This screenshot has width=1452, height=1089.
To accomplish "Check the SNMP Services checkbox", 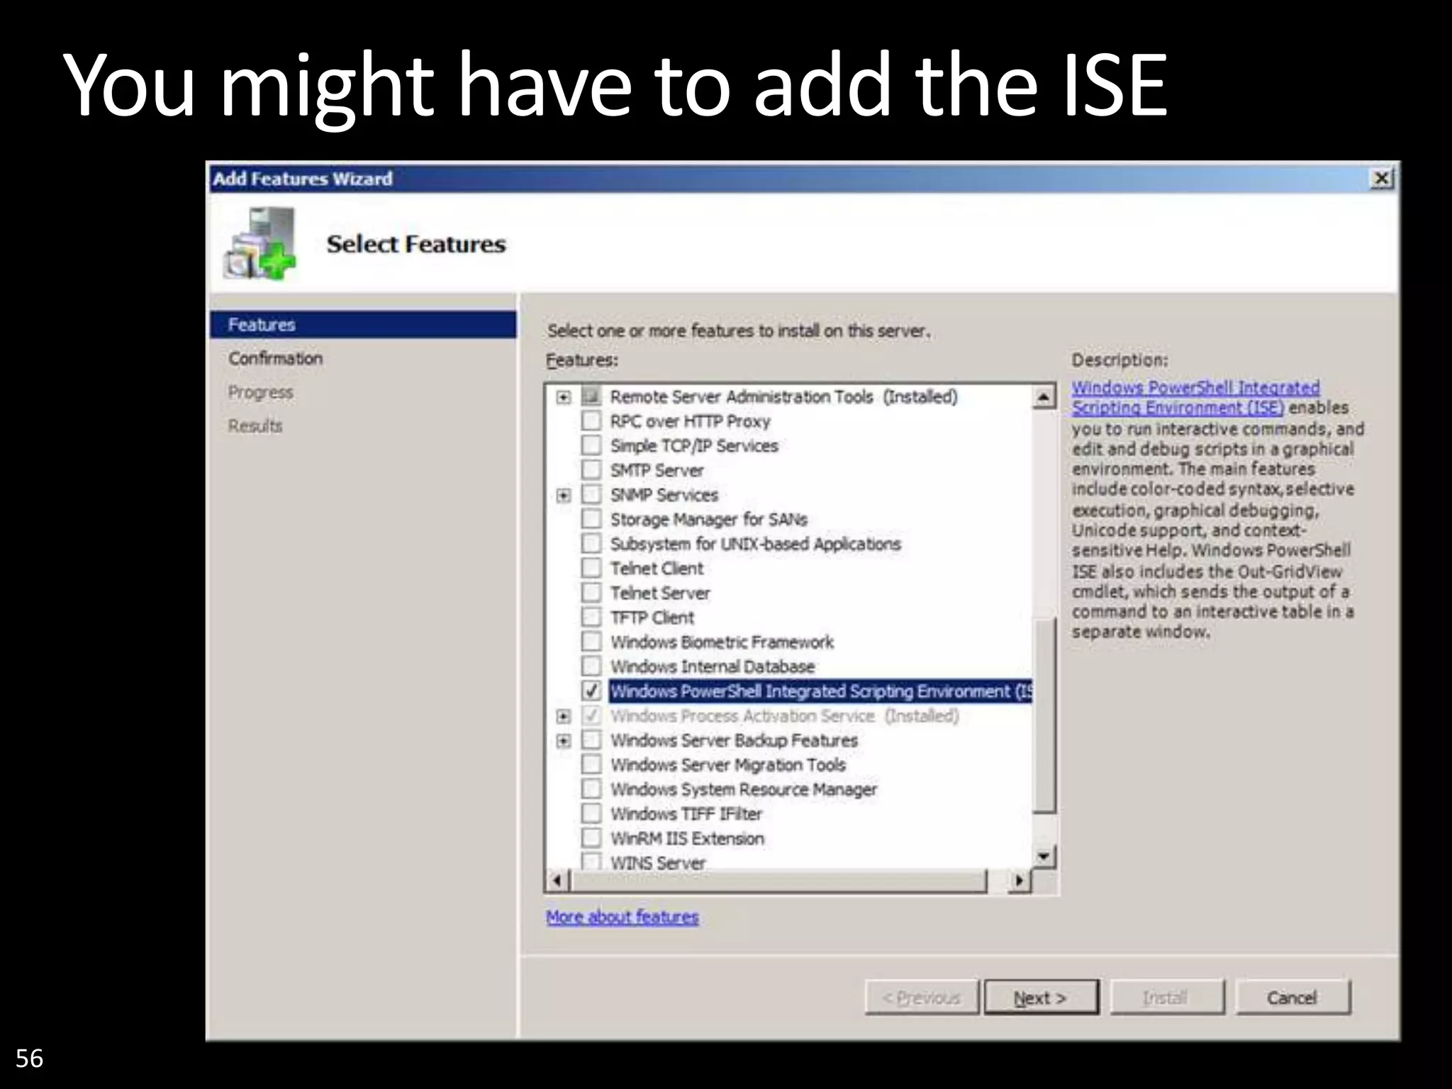I will [x=591, y=494].
